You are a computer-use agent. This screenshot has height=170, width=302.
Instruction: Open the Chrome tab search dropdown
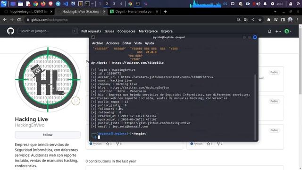click(275, 11)
